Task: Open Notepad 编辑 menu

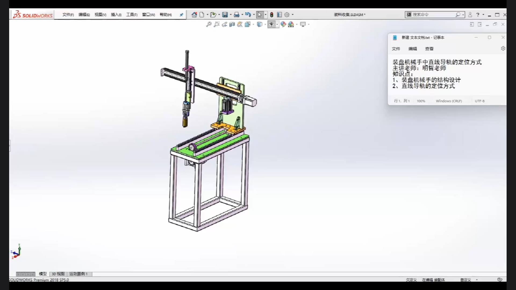Action: point(413,49)
